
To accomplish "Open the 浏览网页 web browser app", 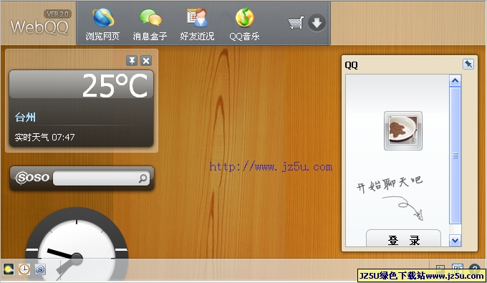I will (x=103, y=25).
